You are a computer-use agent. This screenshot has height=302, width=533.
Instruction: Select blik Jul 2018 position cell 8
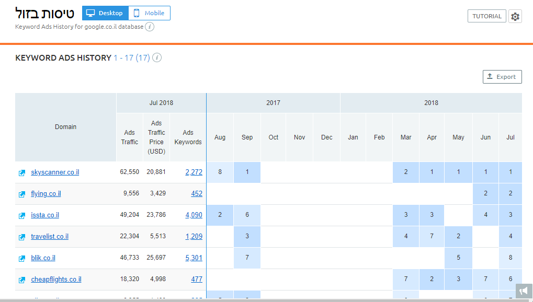511,258
